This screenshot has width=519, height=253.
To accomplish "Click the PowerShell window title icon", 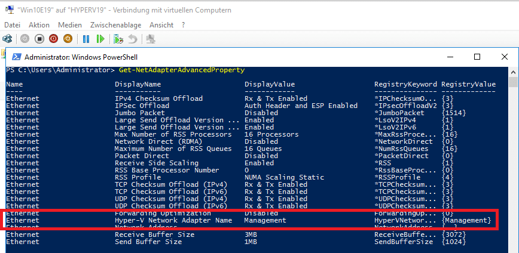I will coord(16,57).
